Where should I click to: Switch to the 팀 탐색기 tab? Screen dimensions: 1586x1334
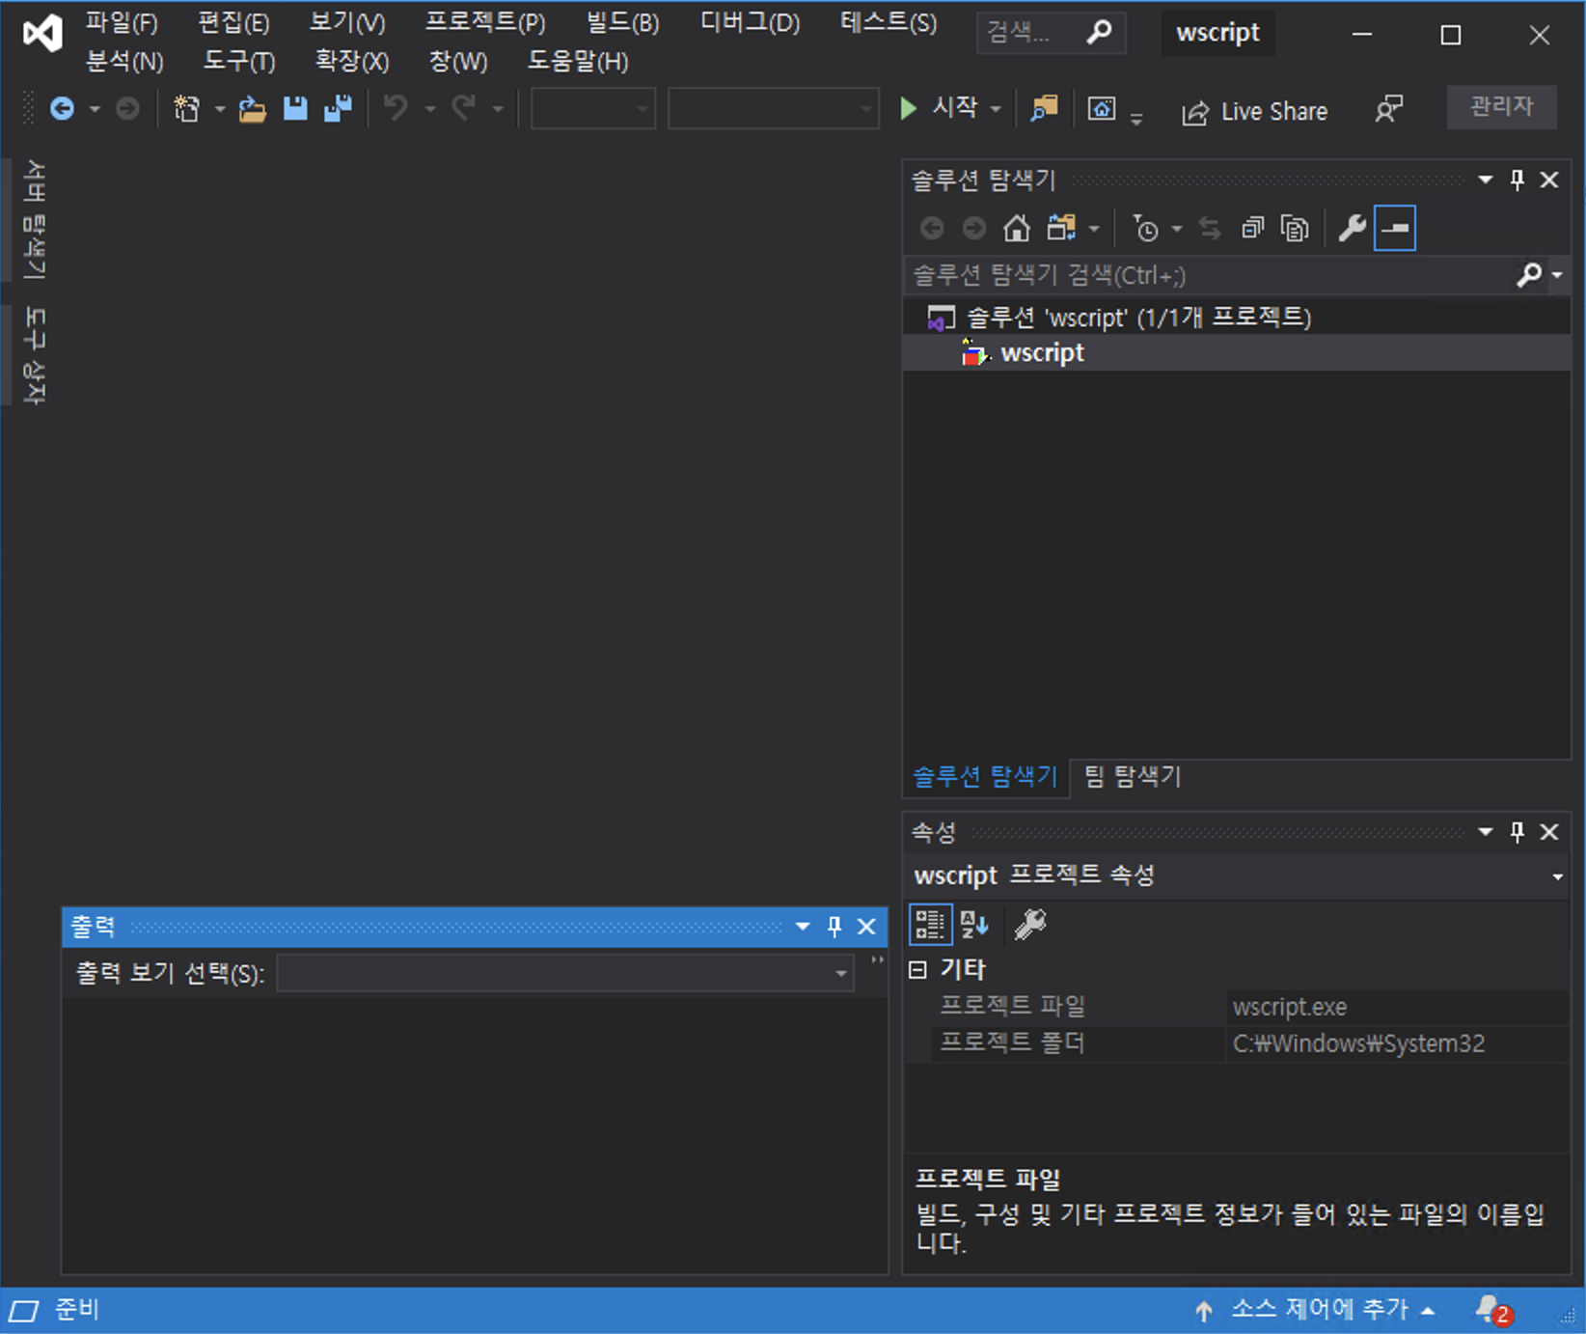[x=1133, y=776]
